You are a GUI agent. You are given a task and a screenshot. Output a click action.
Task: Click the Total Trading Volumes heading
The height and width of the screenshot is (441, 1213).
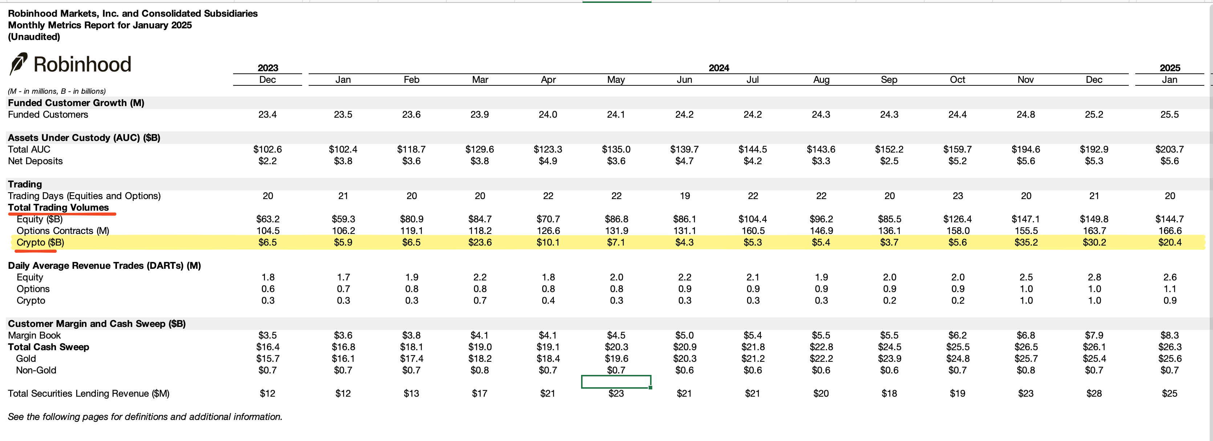click(x=58, y=208)
